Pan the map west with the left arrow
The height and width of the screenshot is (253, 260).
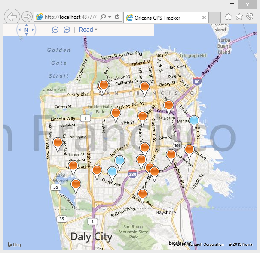click(19, 30)
